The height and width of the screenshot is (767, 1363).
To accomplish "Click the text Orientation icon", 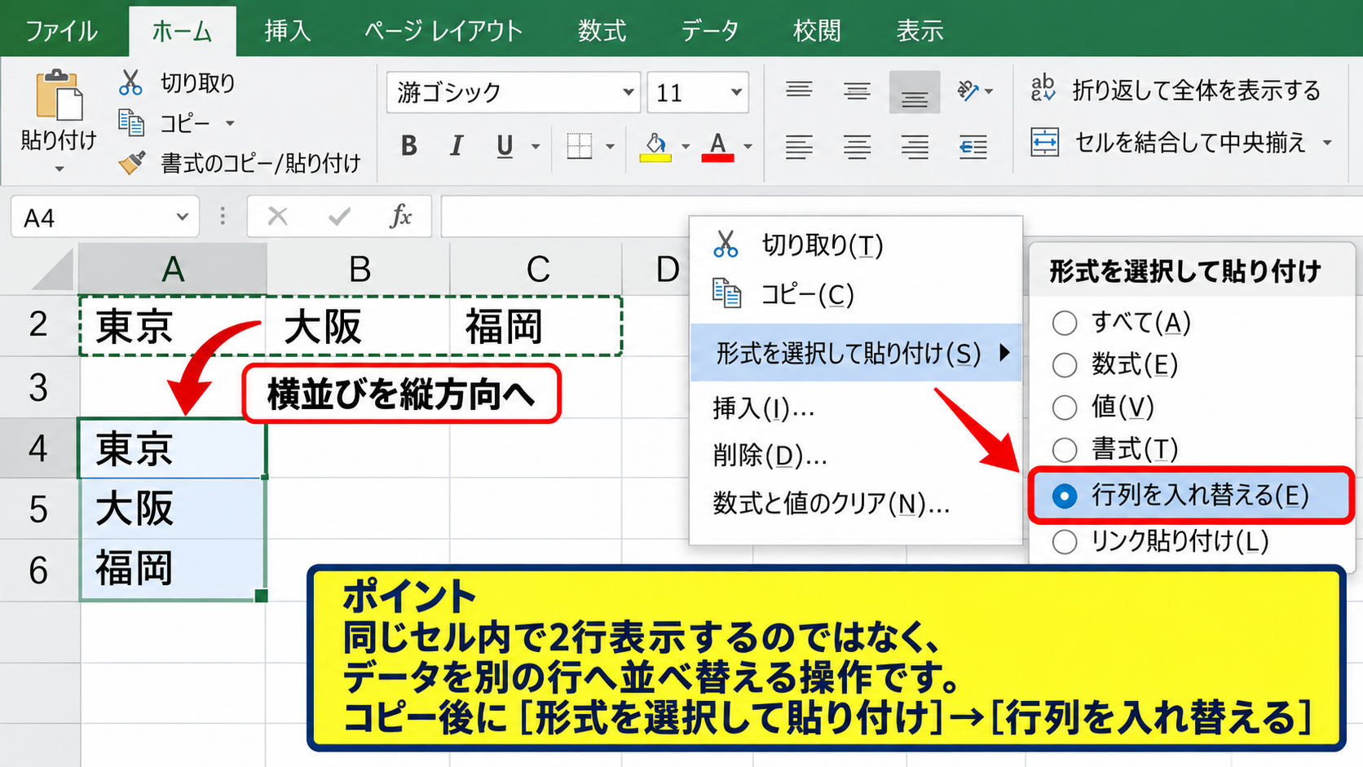I will [x=968, y=90].
